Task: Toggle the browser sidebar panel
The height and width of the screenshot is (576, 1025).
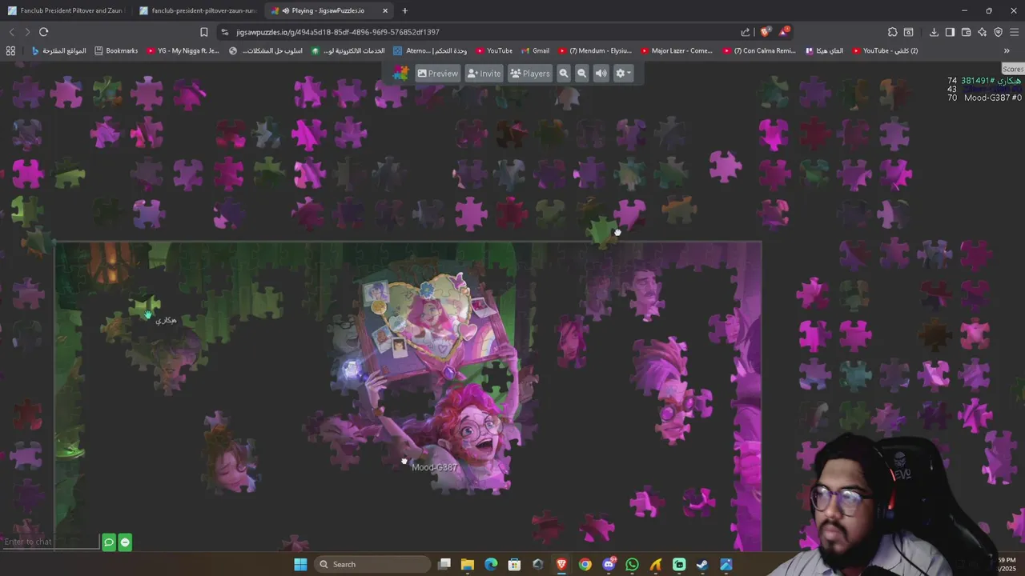Action: (950, 32)
